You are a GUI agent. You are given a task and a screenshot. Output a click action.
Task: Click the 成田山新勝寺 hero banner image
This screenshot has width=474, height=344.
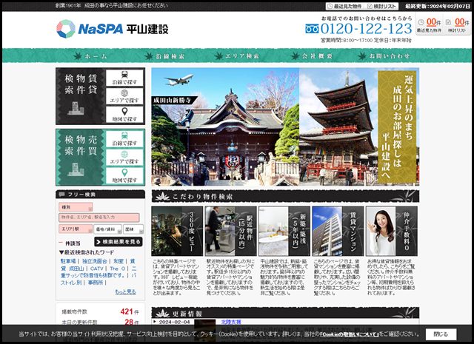coord(225,127)
